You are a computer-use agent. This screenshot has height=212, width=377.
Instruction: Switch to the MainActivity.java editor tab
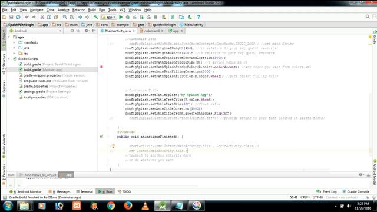118,31
